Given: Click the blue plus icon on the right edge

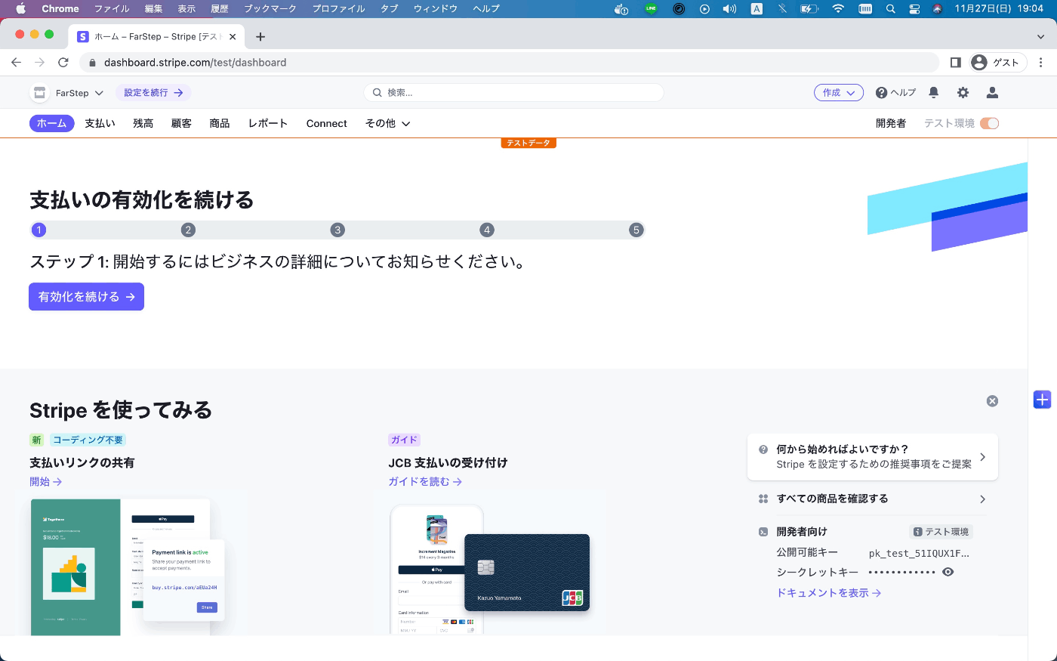Looking at the screenshot, I should (1042, 400).
